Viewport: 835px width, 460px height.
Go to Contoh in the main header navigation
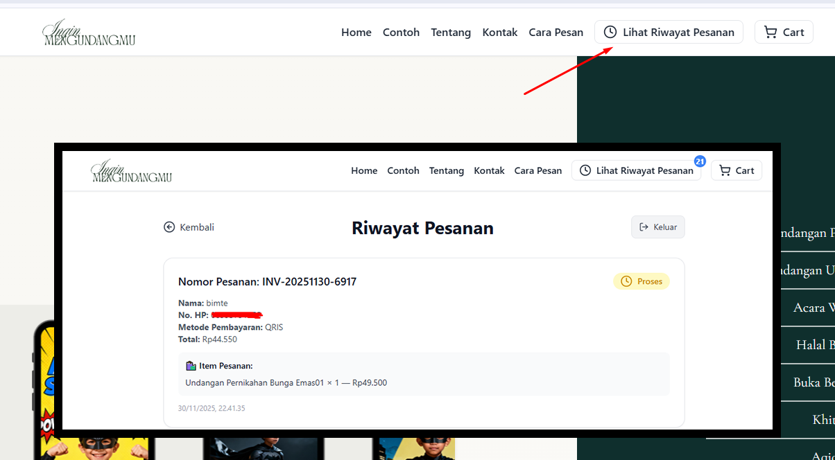pos(401,32)
